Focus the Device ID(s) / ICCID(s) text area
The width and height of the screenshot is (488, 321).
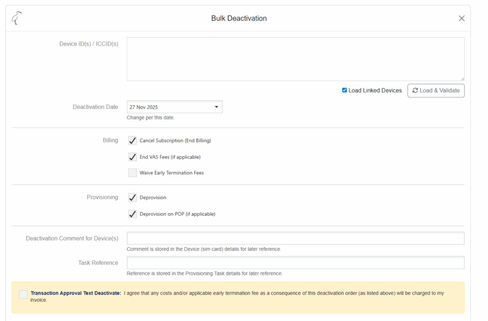coord(295,59)
